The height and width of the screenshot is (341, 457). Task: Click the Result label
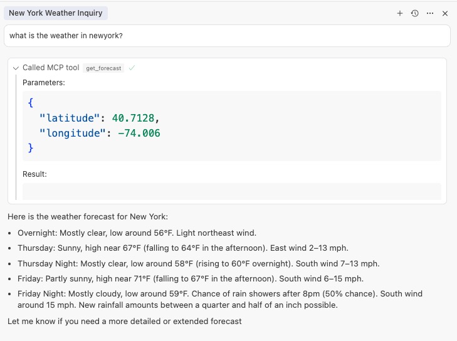click(x=34, y=174)
